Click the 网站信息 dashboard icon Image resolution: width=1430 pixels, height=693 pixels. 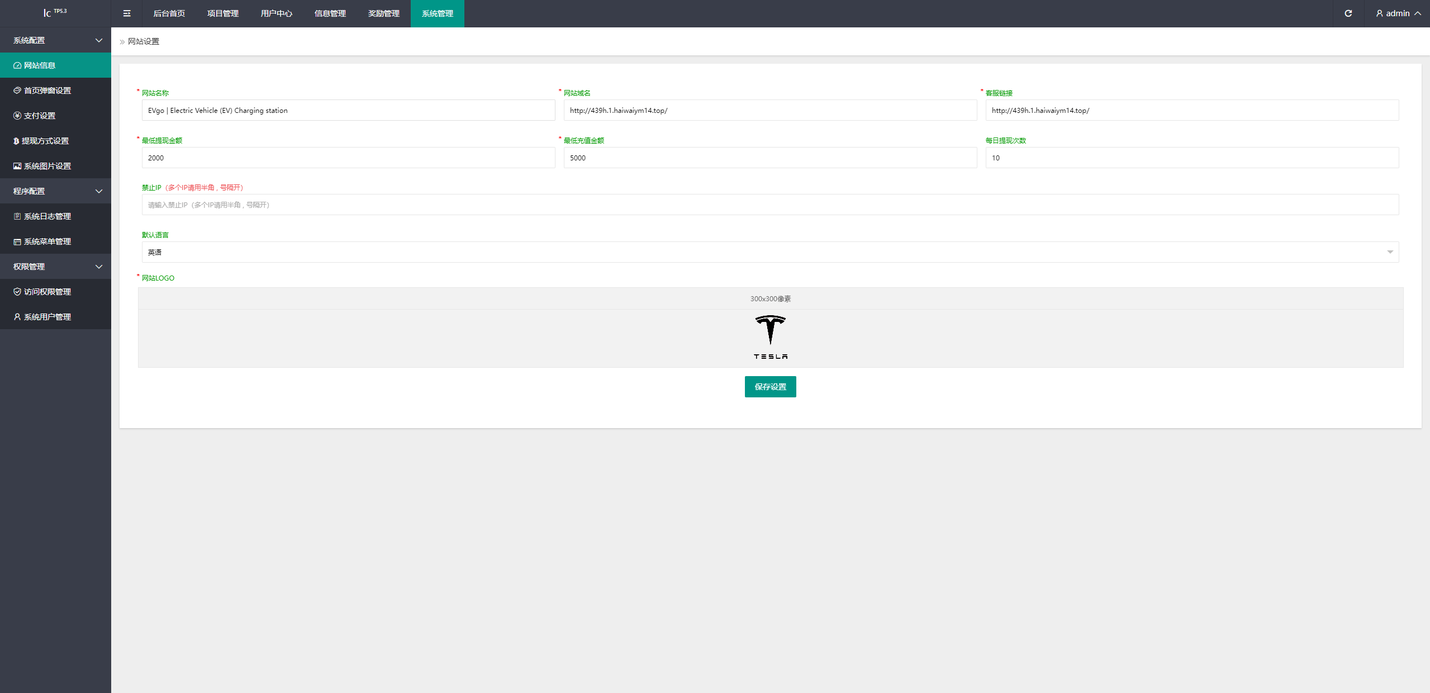17,65
